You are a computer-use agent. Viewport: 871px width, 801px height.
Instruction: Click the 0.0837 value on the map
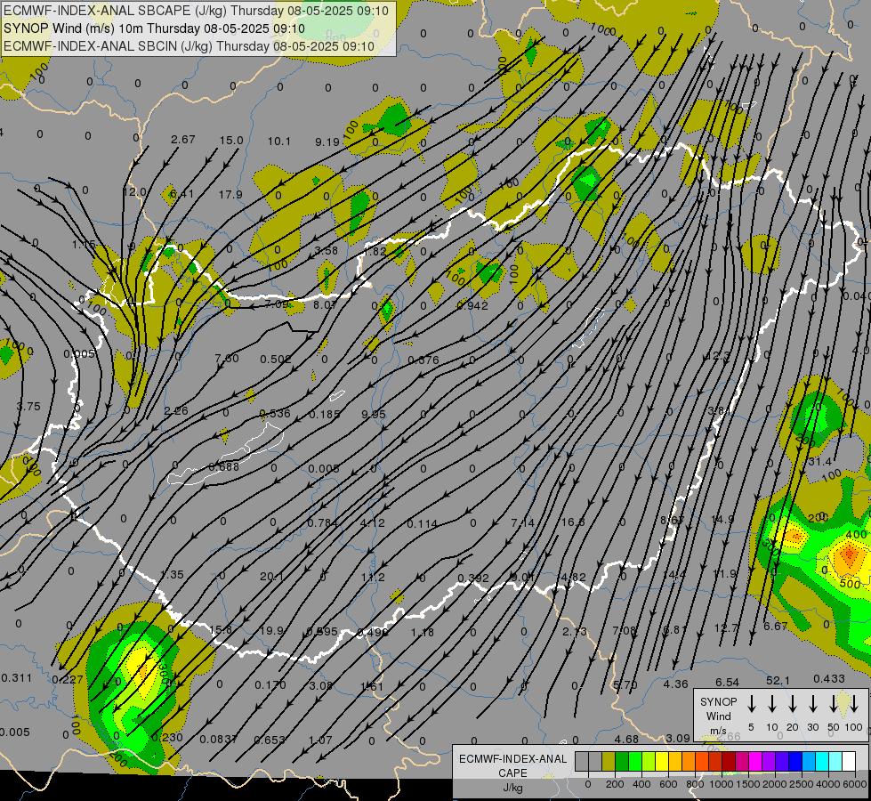[x=218, y=739]
